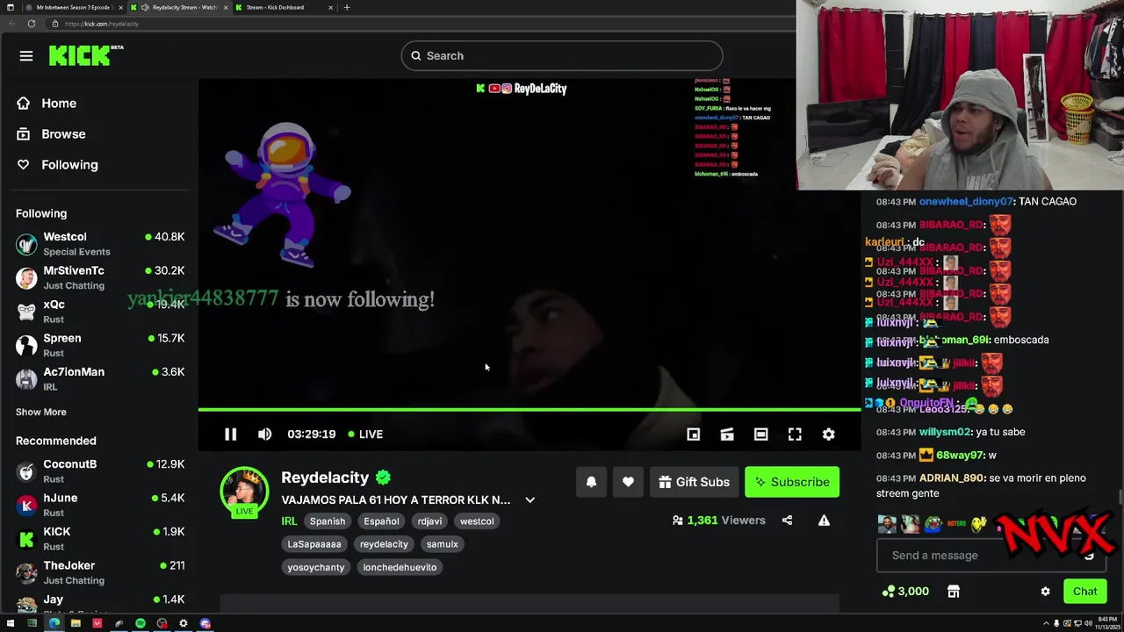1124x632 pixels.
Task: Open the IRL category link
Action: coord(289,521)
